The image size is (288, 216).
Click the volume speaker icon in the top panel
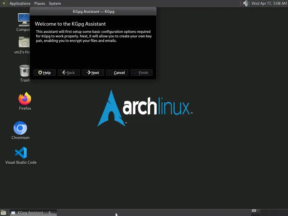point(245,3)
